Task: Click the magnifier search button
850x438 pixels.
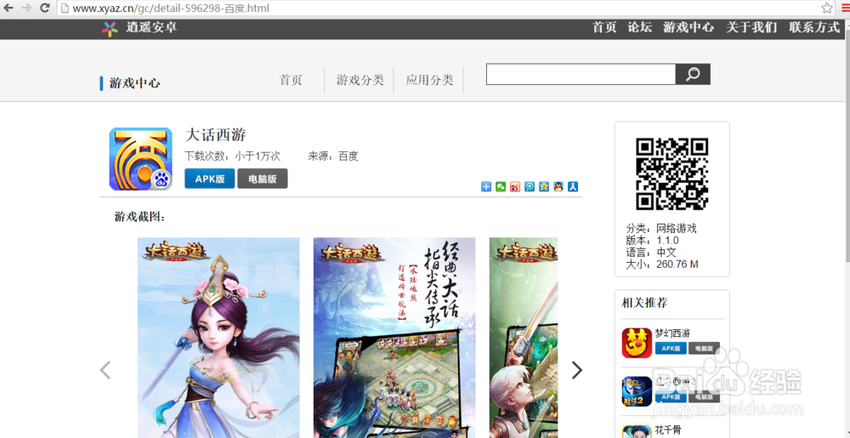Action: pyautogui.click(x=693, y=74)
